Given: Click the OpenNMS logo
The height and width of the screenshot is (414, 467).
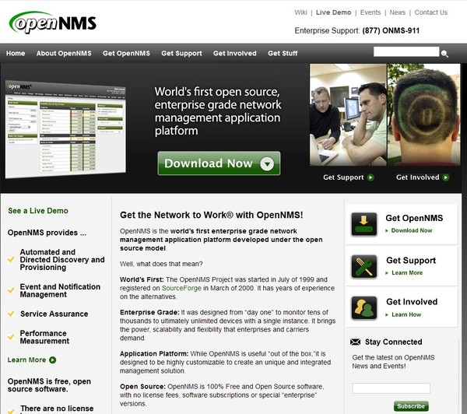Looking at the screenshot, I should (53, 22).
